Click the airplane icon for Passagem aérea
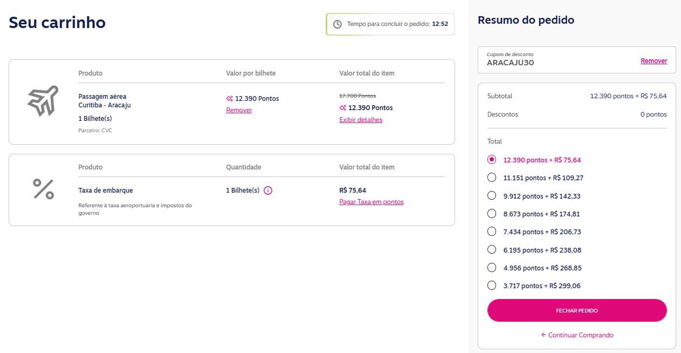Viewport: 681px width, 353px height. coord(43,100)
